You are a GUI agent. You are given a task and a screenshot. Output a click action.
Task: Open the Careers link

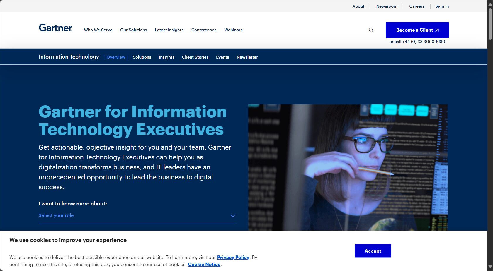click(x=417, y=6)
